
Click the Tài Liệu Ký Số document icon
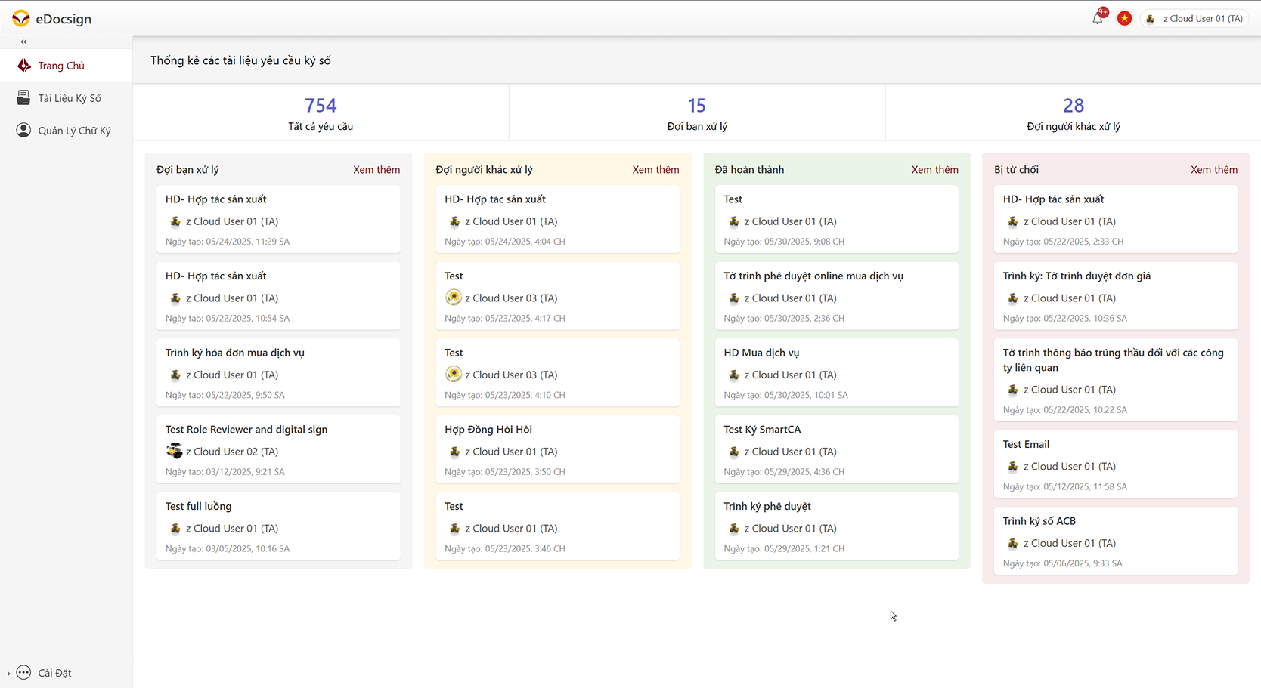[24, 98]
